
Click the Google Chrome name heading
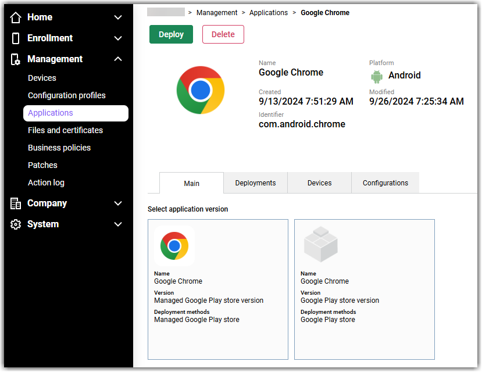(x=291, y=73)
